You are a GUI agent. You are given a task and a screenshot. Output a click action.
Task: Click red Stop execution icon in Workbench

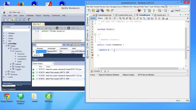tap(57, 28)
